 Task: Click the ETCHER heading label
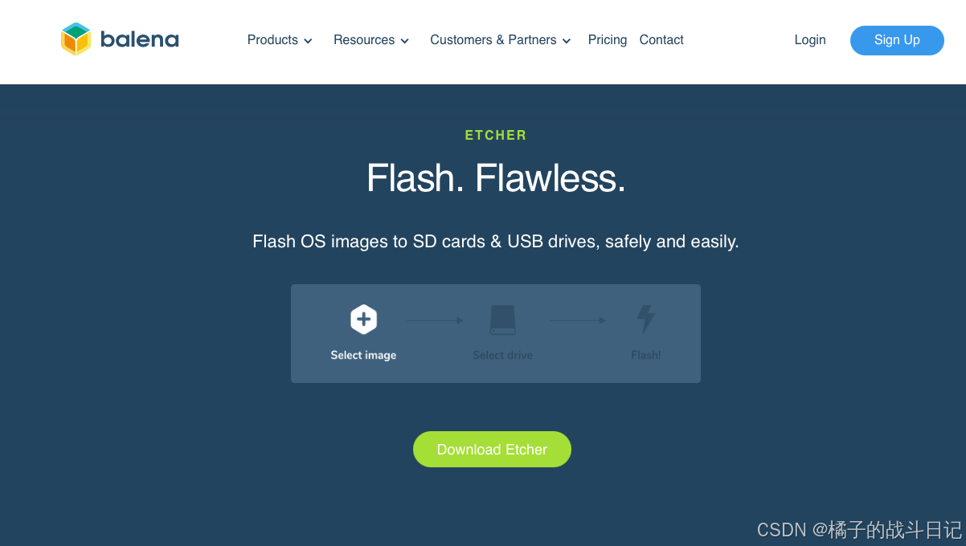pyautogui.click(x=496, y=135)
